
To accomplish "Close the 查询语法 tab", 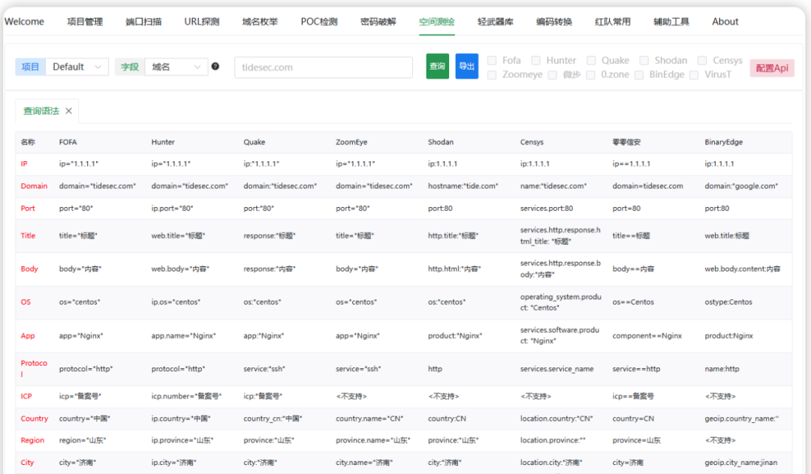I will pos(69,111).
